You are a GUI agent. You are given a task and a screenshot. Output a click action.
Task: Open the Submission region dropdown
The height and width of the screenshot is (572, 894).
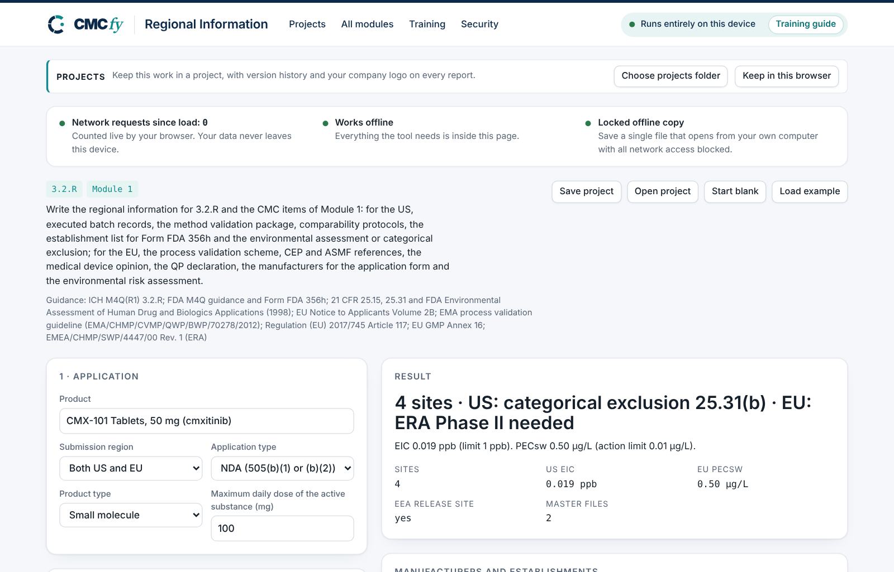[131, 468]
